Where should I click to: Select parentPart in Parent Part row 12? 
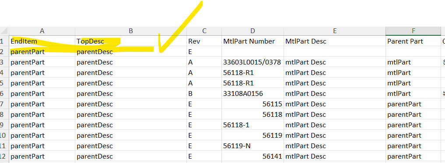413,156
